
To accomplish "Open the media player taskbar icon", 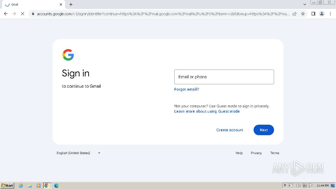I will pyautogui.click(x=38, y=186).
